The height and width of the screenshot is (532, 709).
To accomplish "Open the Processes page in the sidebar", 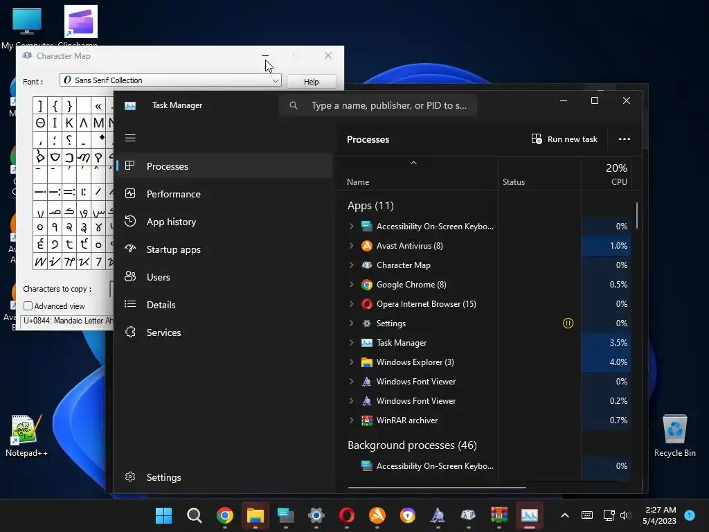I will 225,166.
